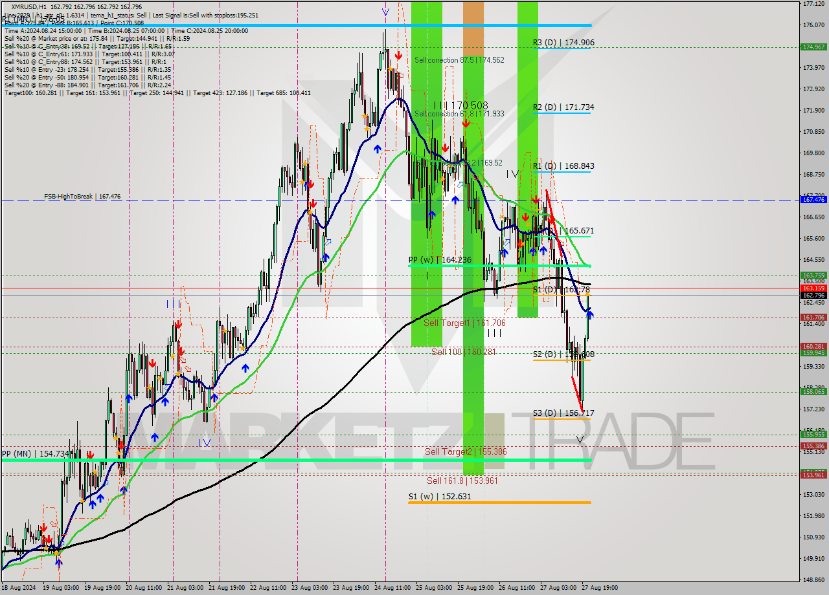Click the 'R2 (D) | 171.734' pivot label
829x595 pixels.
point(563,107)
